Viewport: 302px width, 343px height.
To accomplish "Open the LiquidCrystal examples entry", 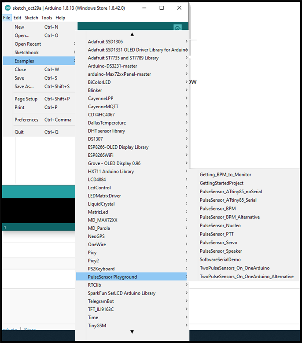I will [x=133, y=204].
